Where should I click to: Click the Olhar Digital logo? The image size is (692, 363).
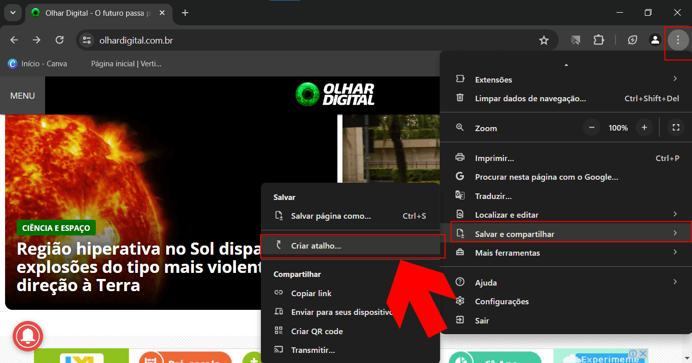coord(335,94)
